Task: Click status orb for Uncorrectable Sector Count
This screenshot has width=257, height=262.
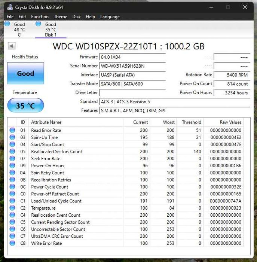Action: tap(12, 229)
